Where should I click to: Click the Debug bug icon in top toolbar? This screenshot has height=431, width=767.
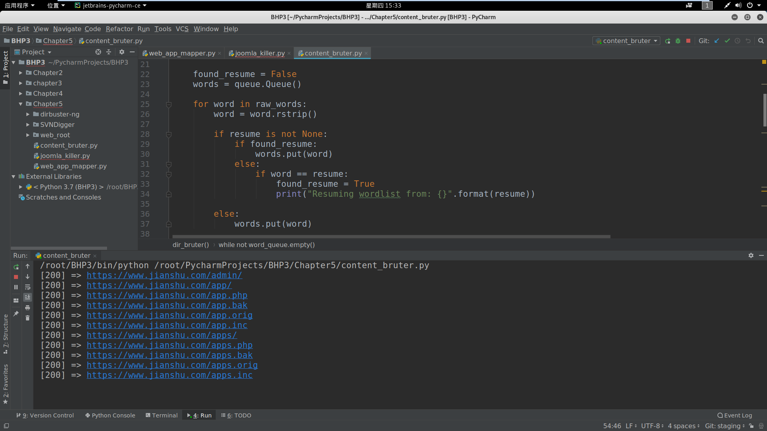pos(678,41)
